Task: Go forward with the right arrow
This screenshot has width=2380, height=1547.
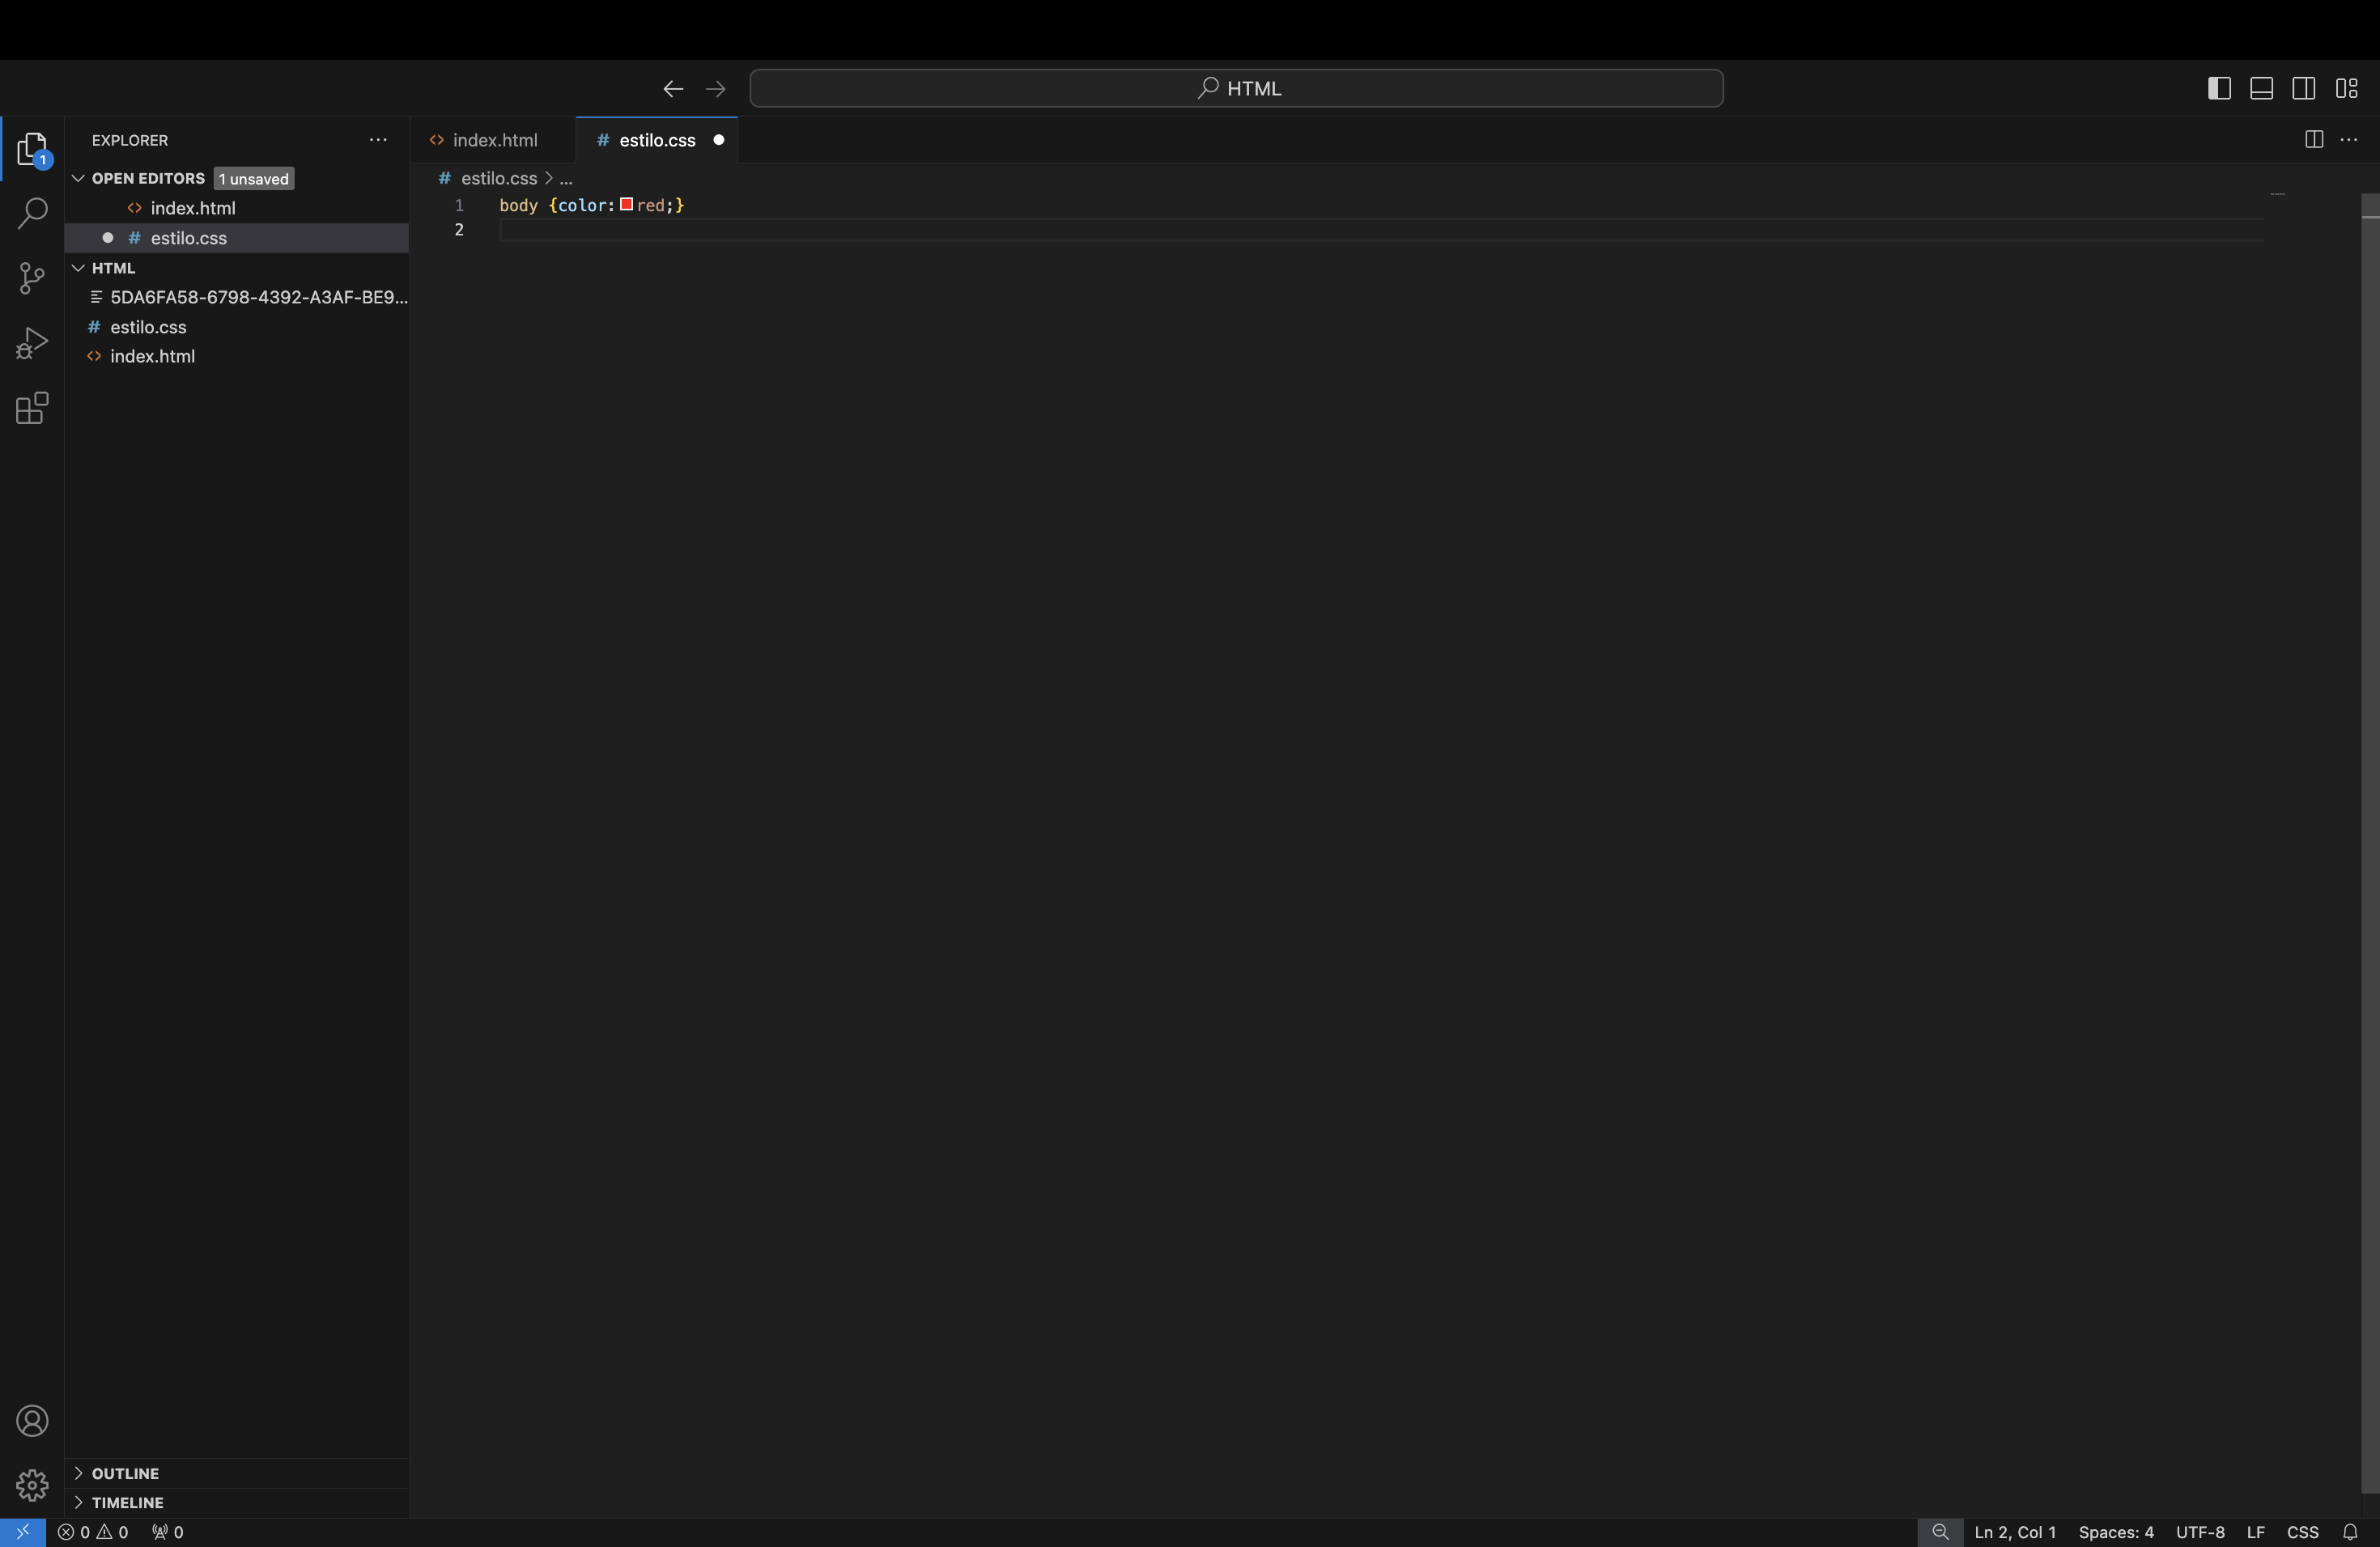Action: point(715,89)
